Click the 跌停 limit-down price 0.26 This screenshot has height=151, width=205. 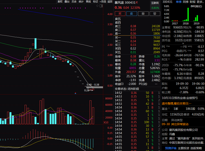pyautogui.click(x=157, y=56)
